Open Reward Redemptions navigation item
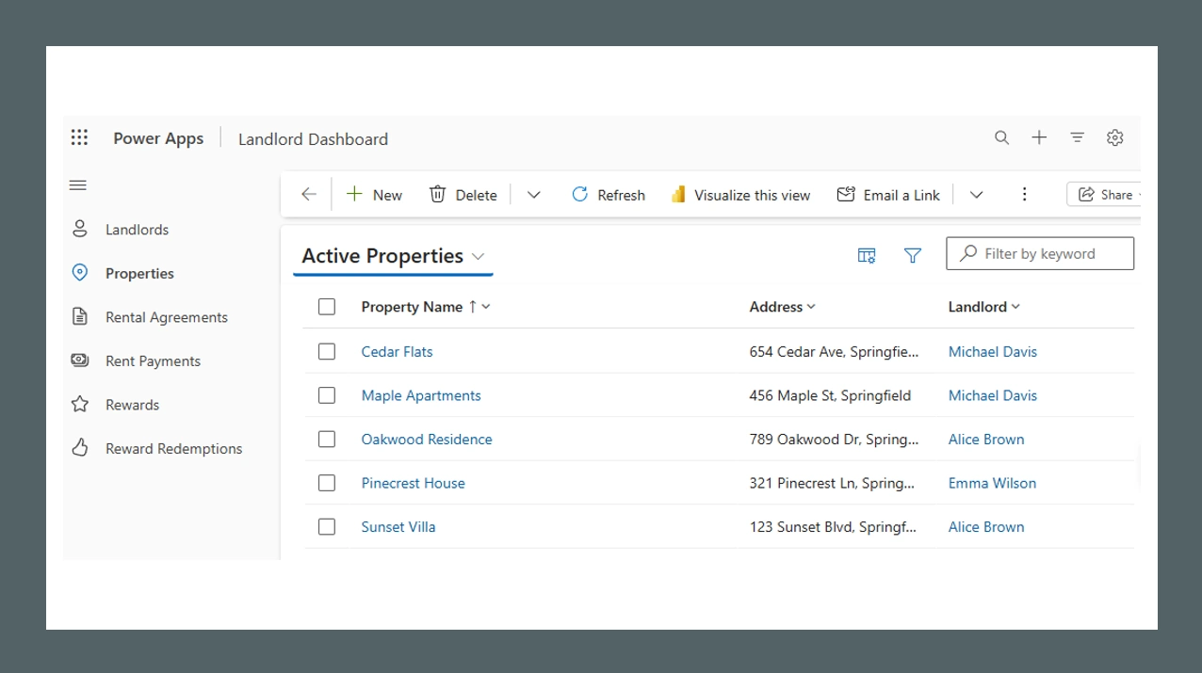This screenshot has width=1202, height=673. coord(173,449)
